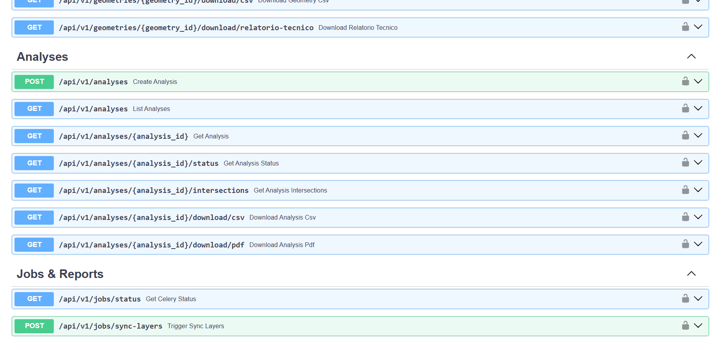Click the lock icon on Get Analysis Status
The height and width of the screenshot is (338, 716).
coord(685,162)
